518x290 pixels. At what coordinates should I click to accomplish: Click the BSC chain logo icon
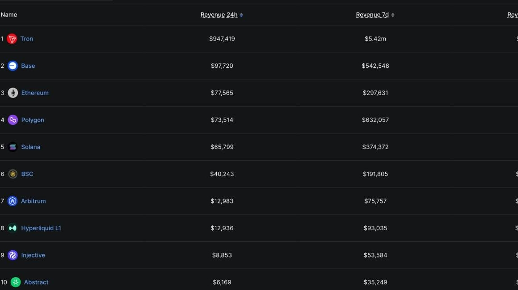point(13,174)
